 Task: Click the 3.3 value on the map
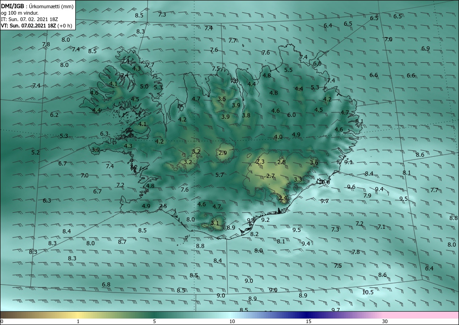(298, 179)
